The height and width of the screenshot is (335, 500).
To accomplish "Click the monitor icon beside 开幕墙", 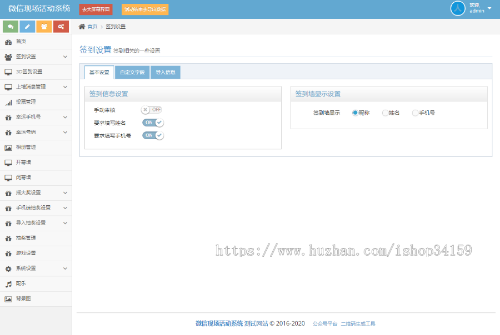I will point(8,163).
